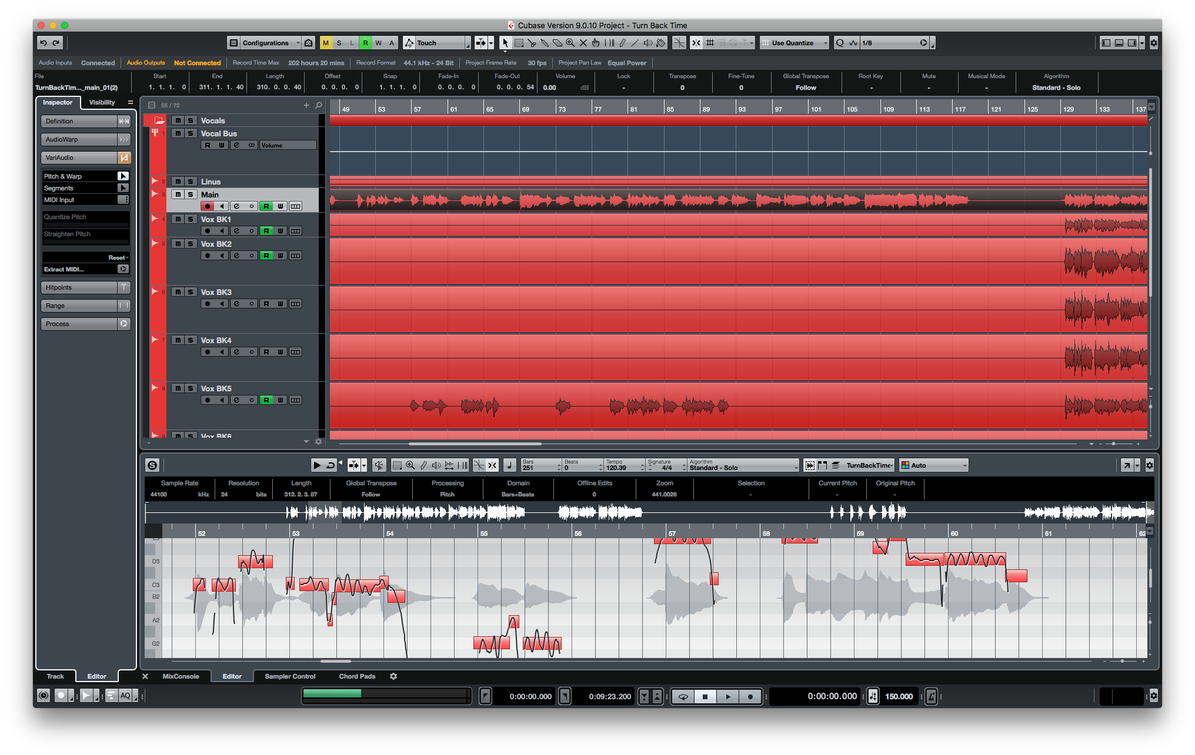Click the editor audition play icon
The width and height of the screenshot is (1195, 755).
[317, 465]
